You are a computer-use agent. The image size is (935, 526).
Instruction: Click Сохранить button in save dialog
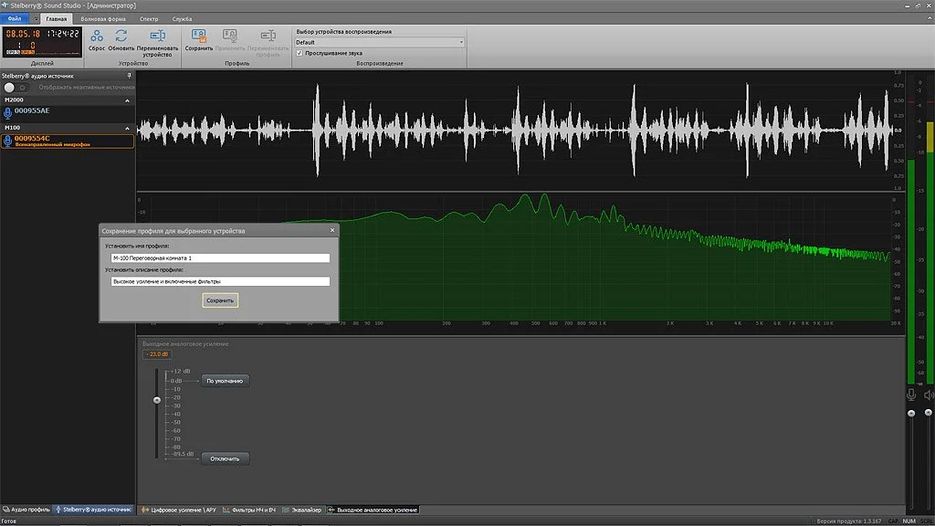pyautogui.click(x=220, y=300)
